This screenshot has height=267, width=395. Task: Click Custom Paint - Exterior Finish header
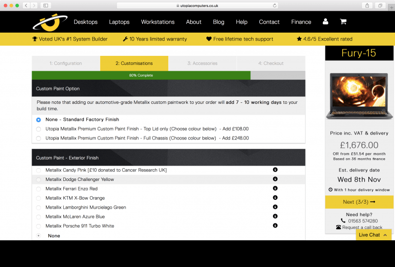168,157
